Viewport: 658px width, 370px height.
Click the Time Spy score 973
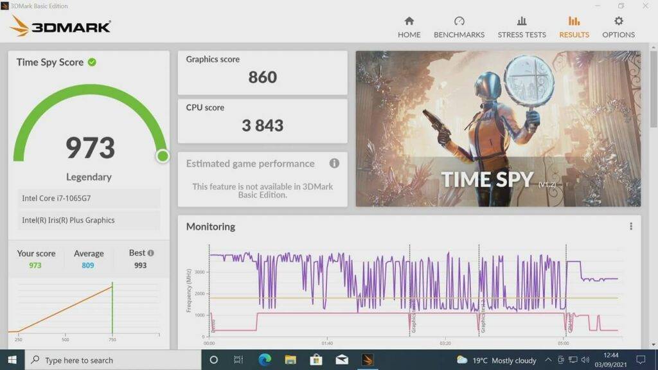pyautogui.click(x=90, y=148)
